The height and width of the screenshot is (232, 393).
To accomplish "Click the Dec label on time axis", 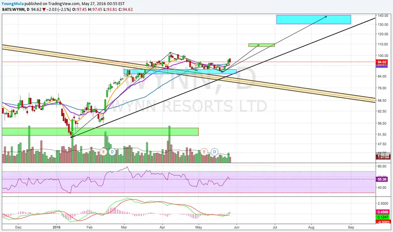I will pos(18,227).
